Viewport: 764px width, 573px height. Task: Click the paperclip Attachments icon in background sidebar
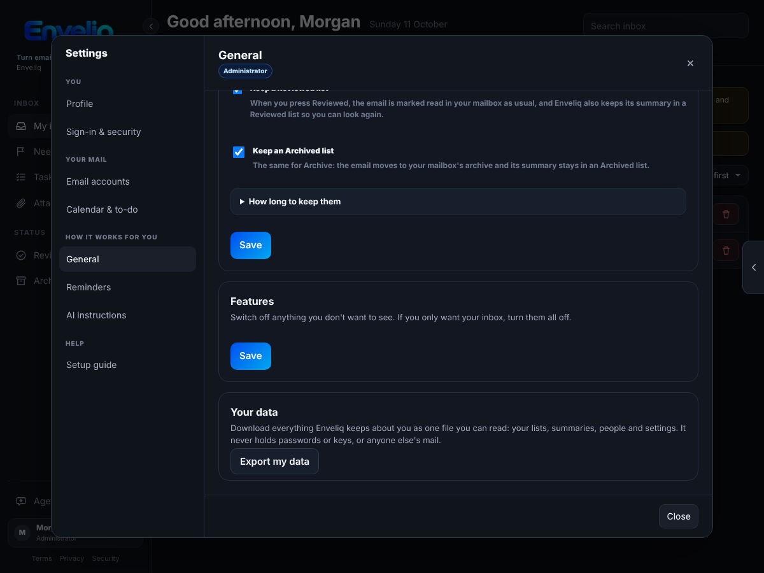(x=21, y=203)
